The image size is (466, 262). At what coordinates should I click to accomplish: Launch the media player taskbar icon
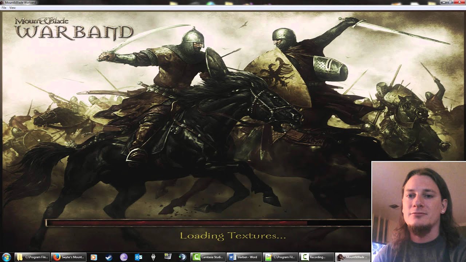pyautogui.click(x=94, y=257)
